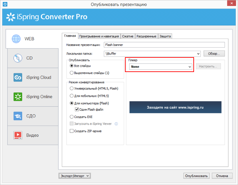Viewport: 238px width, 185px height.
Task: Click the Название презентации label
Action: tap(83, 45)
